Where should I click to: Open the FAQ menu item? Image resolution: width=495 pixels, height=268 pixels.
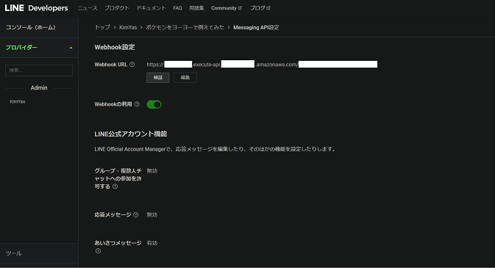click(x=177, y=8)
